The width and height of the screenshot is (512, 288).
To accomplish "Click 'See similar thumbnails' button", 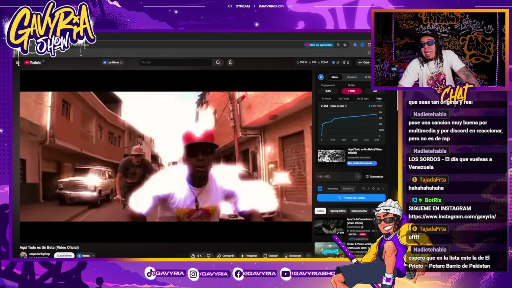I will (362, 163).
